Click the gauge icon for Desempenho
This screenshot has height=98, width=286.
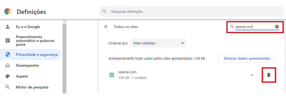pos(7,65)
